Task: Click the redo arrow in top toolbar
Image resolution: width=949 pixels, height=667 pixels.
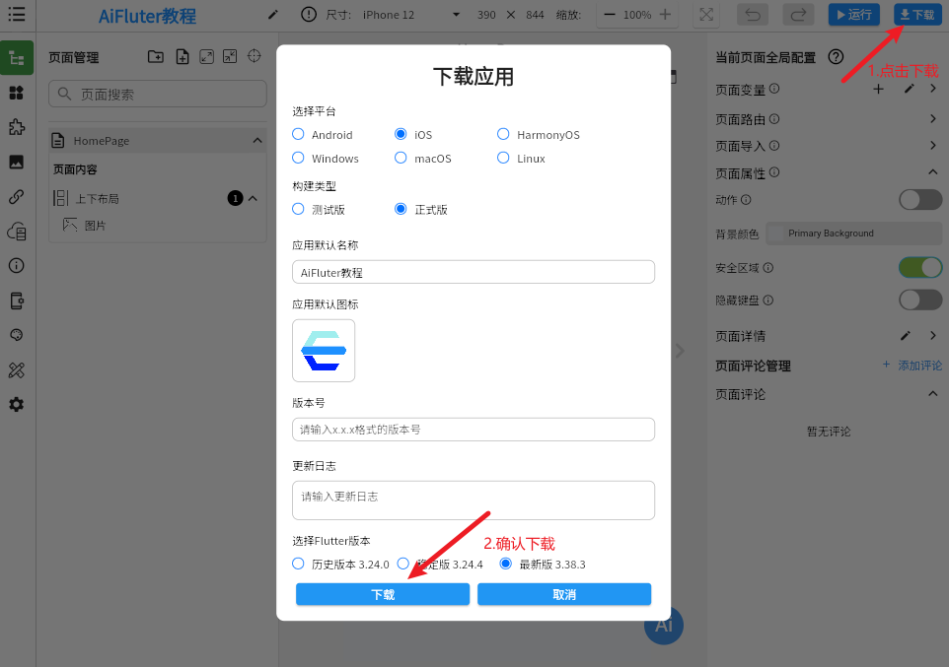Action: [798, 15]
